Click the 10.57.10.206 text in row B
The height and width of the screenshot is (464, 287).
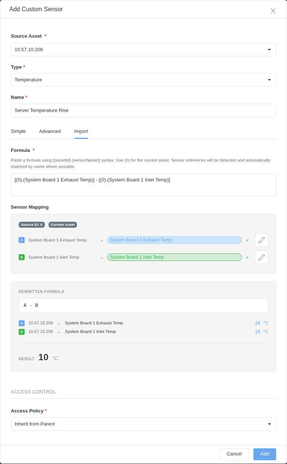[x=41, y=332]
